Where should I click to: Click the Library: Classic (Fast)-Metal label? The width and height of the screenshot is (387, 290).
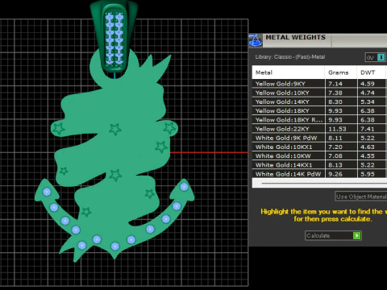[x=290, y=57]
